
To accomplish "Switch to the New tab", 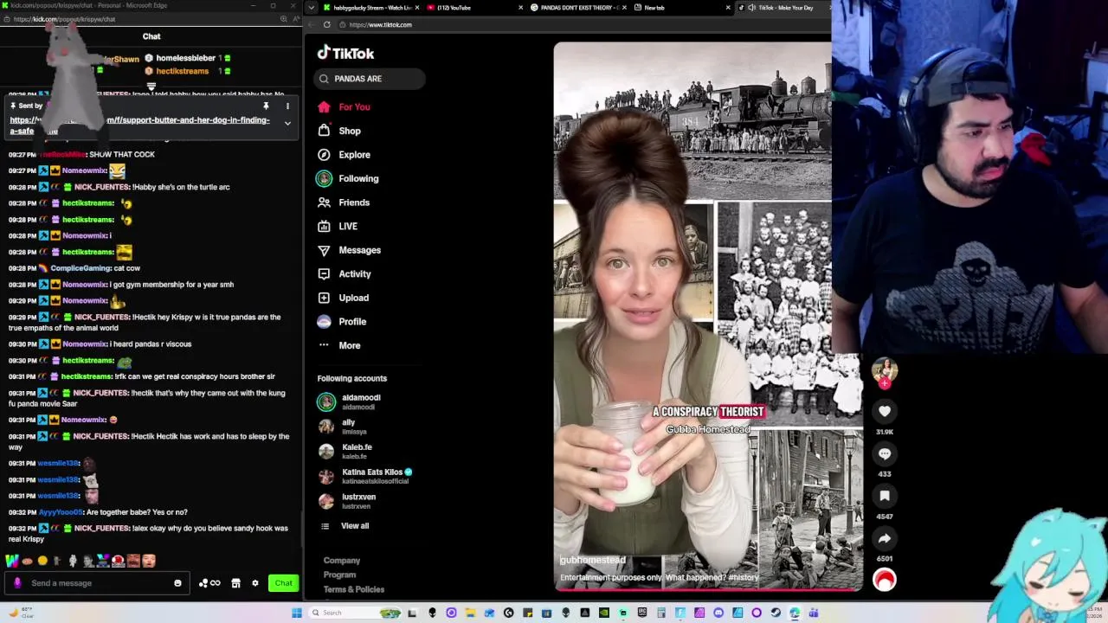I will click(x=677, y=8).
